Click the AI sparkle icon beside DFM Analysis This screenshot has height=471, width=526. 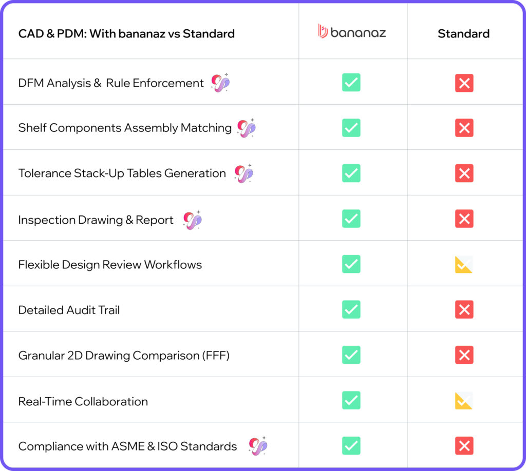220,83
